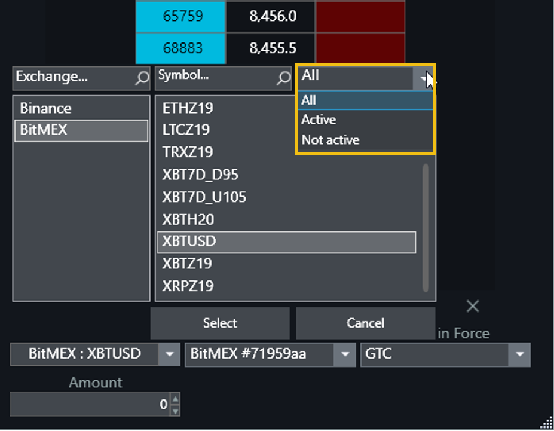Pick XBTH20 symbol
554x431 pixels.
(286, 220)
